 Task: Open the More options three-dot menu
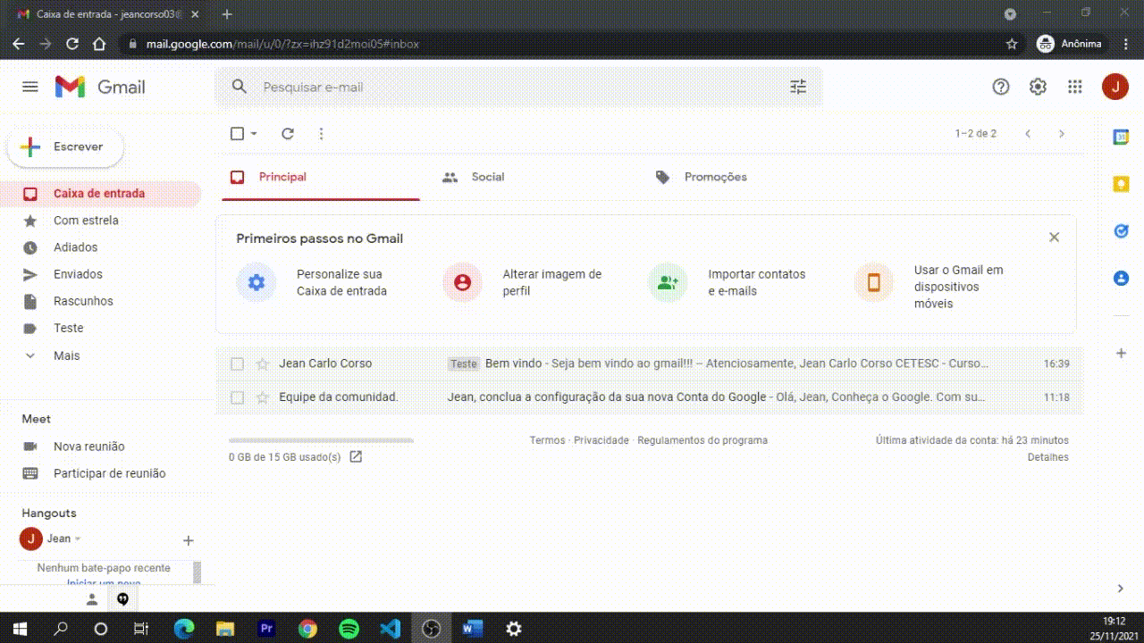pos(322,134)
